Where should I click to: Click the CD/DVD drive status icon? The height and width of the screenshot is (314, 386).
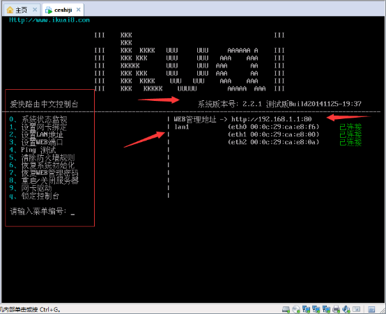tap(296, 309)
